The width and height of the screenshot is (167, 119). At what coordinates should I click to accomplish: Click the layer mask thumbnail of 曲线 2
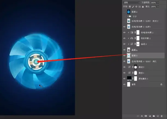136,67
